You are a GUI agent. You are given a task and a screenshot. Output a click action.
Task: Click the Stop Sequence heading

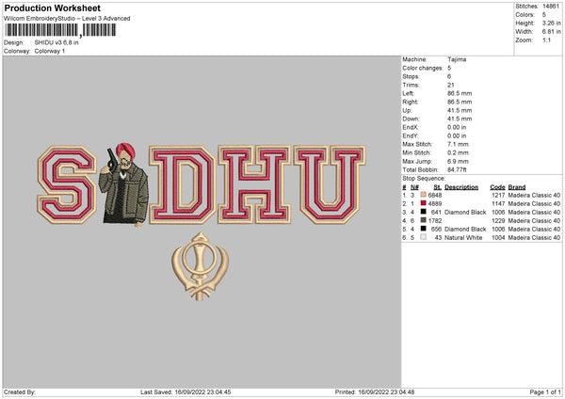pos(424,178)
